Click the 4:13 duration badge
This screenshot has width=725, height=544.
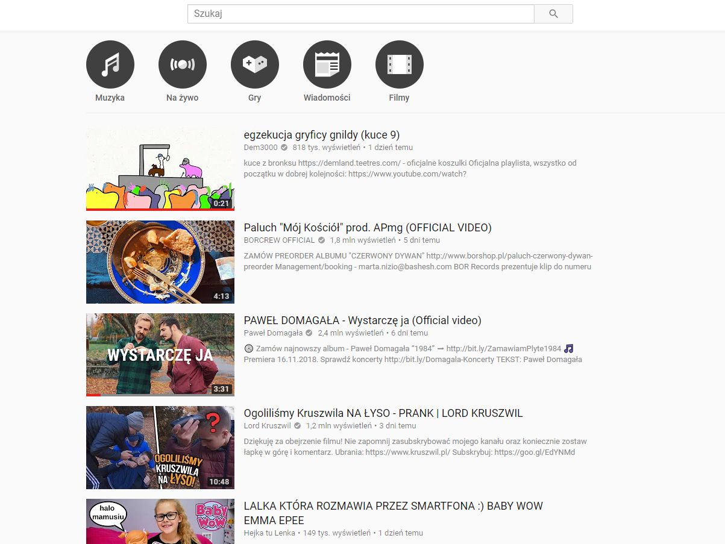(x=222, y=296)
